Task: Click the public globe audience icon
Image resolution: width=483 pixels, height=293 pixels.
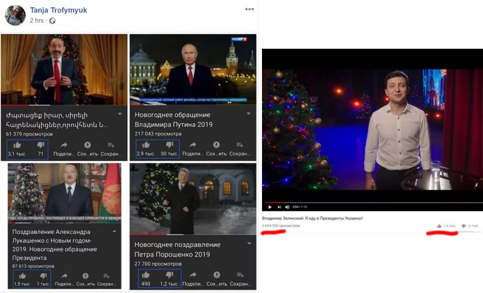Action: tap(53, 20)
